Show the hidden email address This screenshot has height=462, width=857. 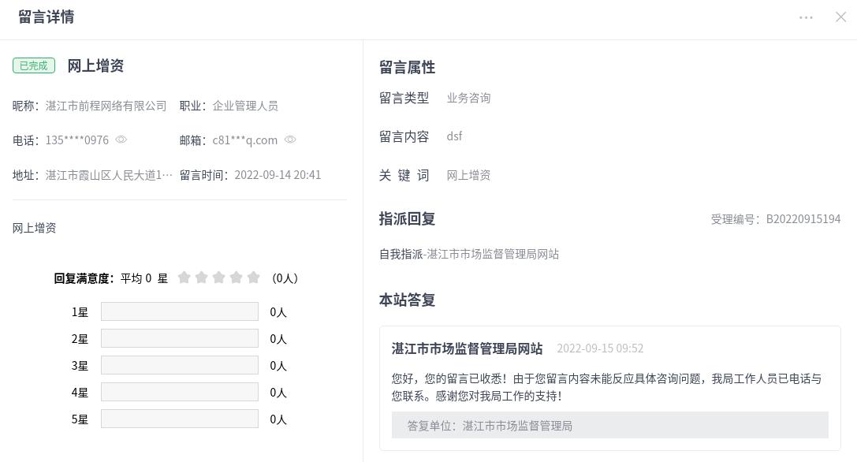click(x=290, y=140)
